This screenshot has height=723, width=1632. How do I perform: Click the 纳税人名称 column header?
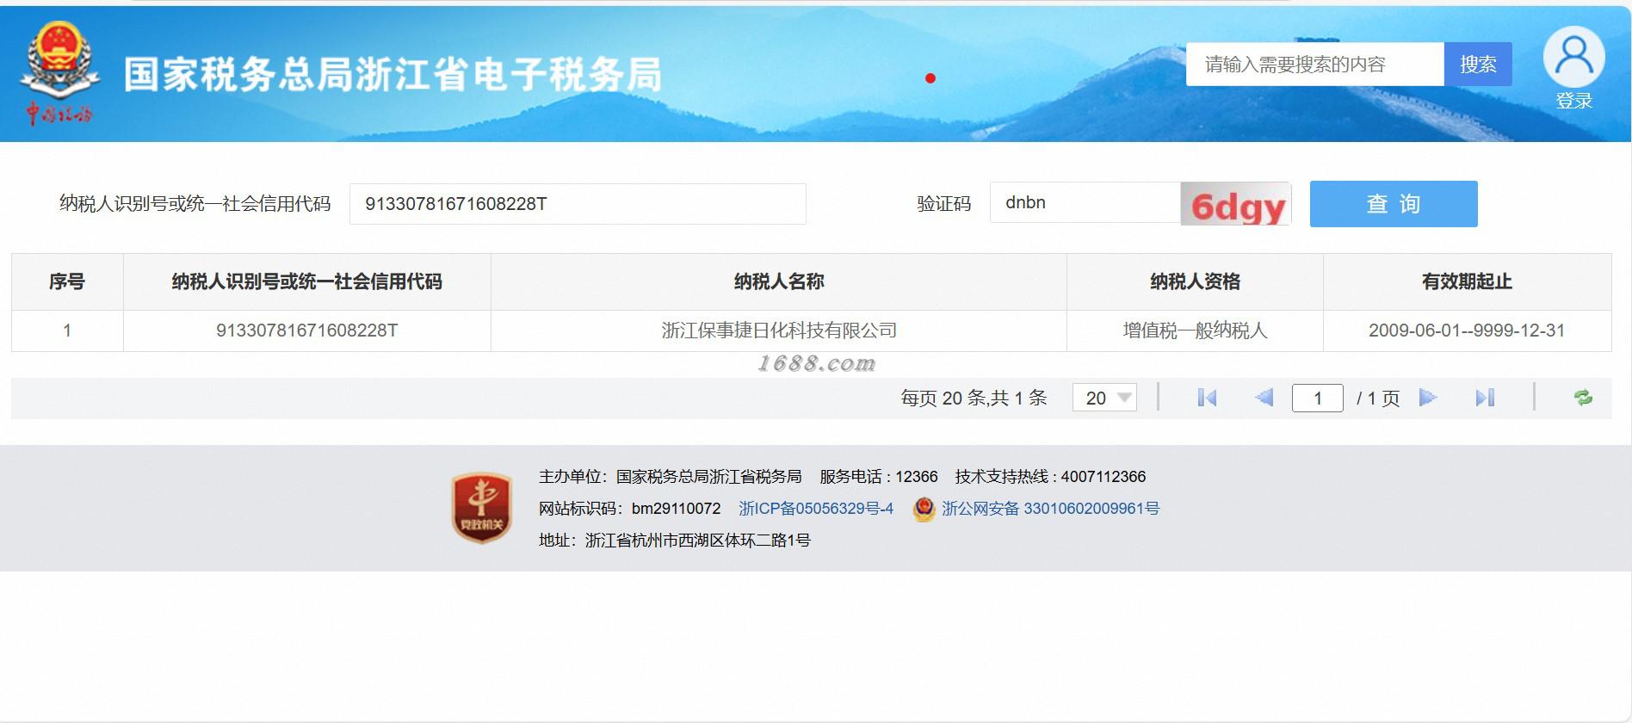click(779, 281)
